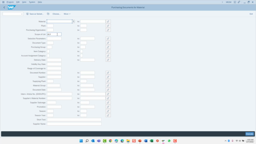Open Excel from the taskbar
256x144 pixels.
click(152, 141)
